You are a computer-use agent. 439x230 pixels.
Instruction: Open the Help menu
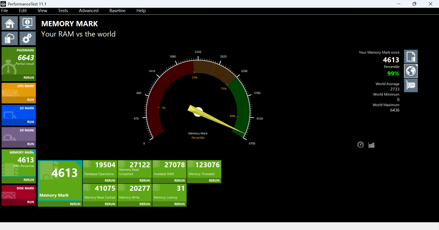[x=141, y=10]
